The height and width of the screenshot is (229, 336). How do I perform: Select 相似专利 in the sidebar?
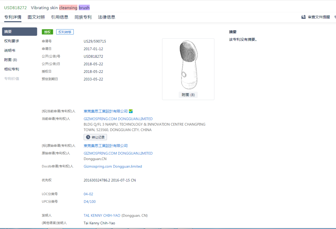point(12,69)
